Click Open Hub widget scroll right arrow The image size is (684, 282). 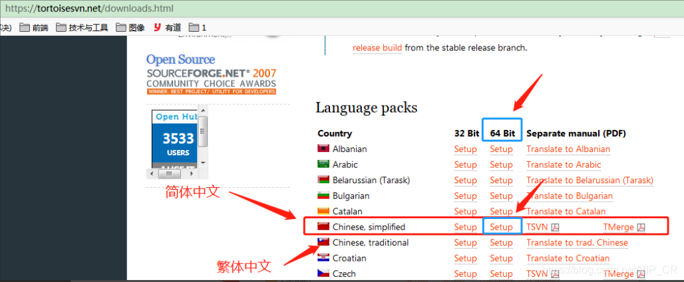pos(193,174)
